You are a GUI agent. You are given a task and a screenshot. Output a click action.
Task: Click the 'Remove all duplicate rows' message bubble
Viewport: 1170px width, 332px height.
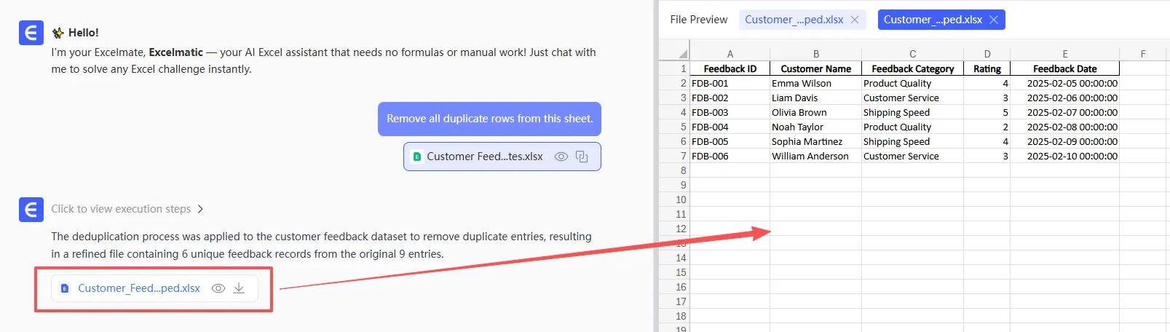coord(489,119)
